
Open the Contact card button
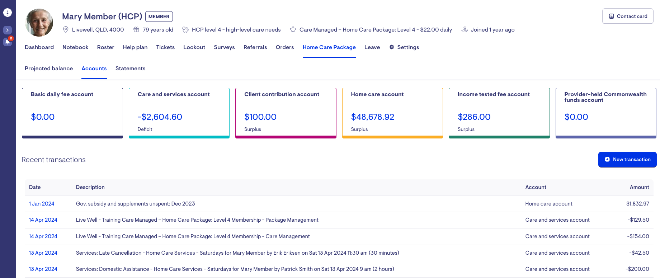[x=628, y=16]
